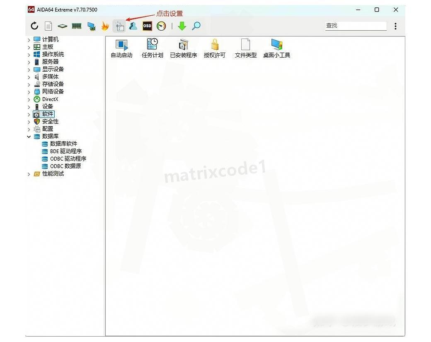Click the magnifier search toolbar icon

coord(196,26)
